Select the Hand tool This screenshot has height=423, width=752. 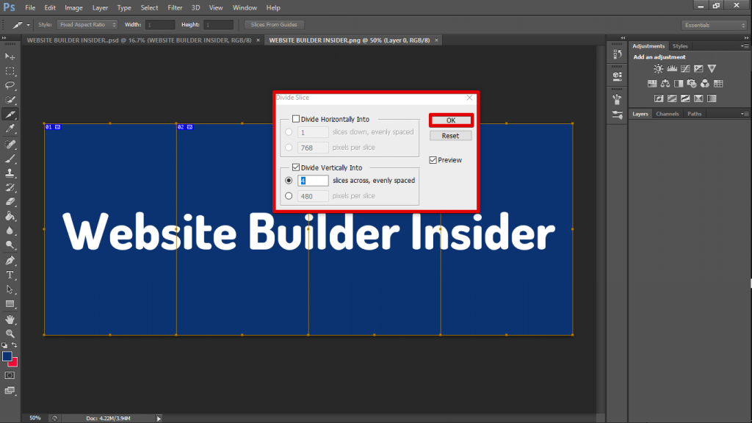[10, 319]
